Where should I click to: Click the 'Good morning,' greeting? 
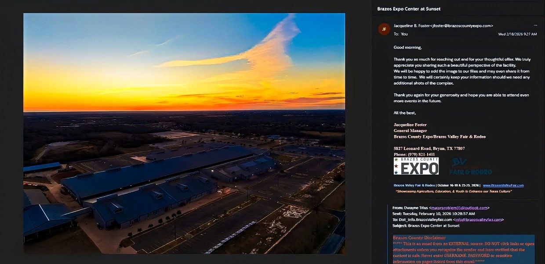(407, 47)
